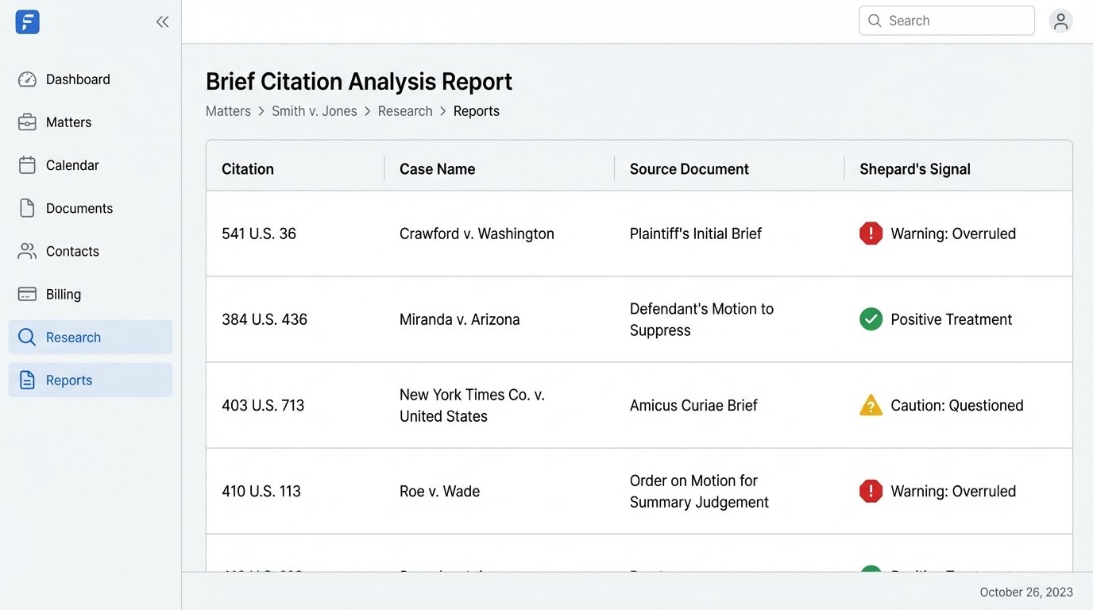This screenshot has height=610, width=1093.
Task: Click the Matters breadcrumb link
Action: [228, 111]
